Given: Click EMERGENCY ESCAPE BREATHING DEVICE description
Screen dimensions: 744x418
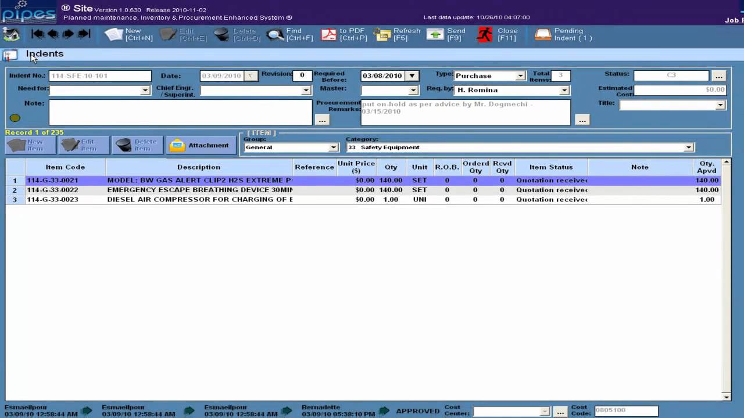Looking at the screenshot, I should point(199,190).
